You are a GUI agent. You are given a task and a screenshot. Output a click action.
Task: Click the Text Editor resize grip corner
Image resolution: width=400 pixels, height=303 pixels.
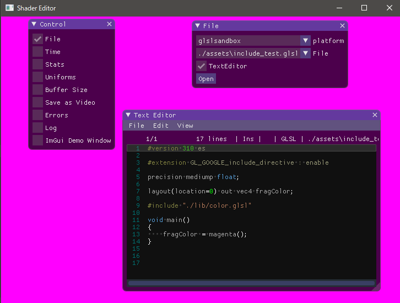(x=377, y=288)
